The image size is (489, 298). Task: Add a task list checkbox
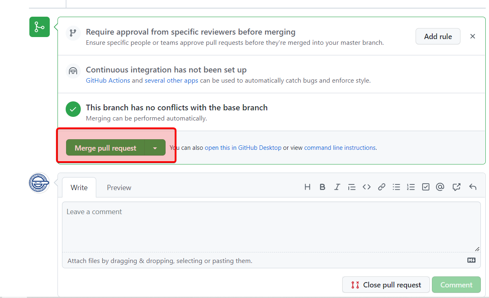coord(425,187)
